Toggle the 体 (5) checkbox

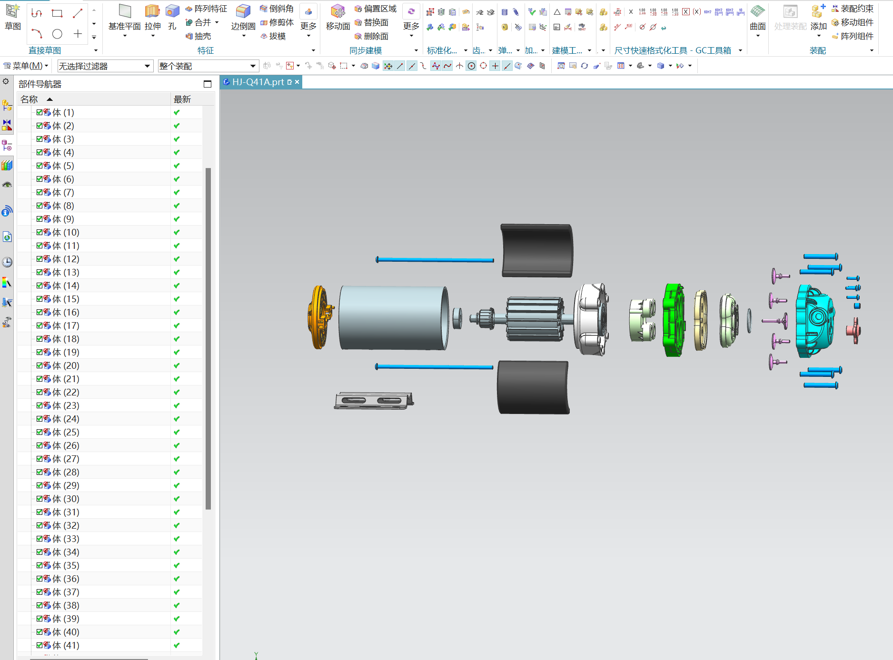(40, 166)
